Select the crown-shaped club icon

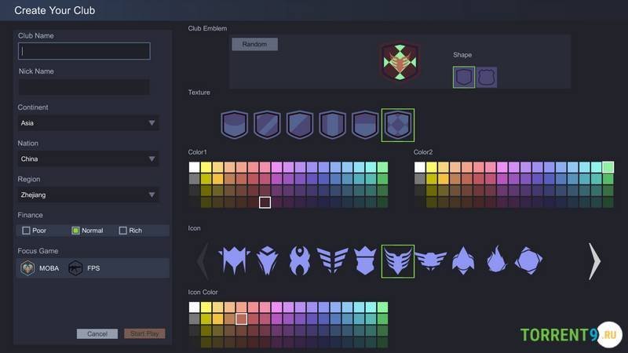point(365,260)
